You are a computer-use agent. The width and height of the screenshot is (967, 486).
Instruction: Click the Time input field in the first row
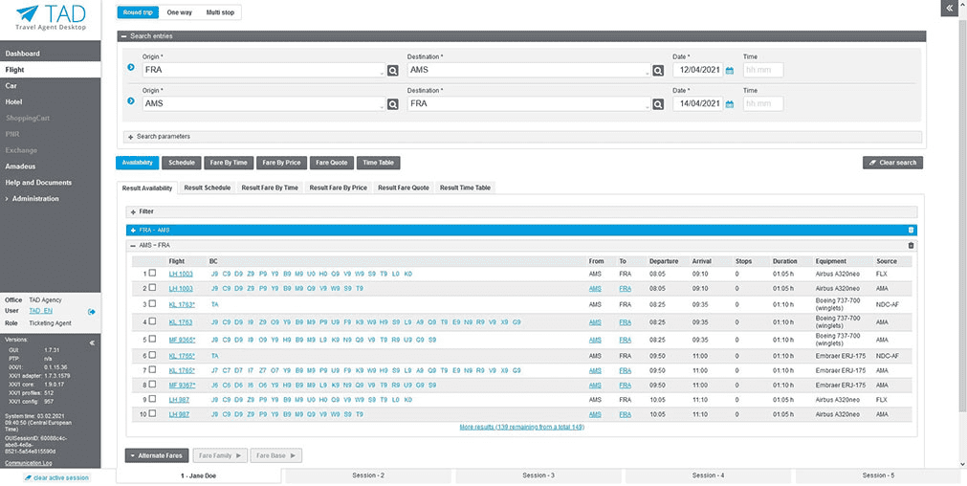762,71
